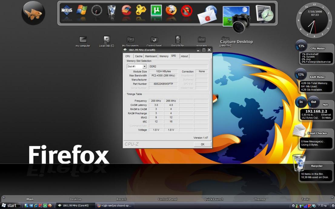Screen dimensions: 335x209
Task: Open Control Panel shelf tab
Action: [167, 199]
